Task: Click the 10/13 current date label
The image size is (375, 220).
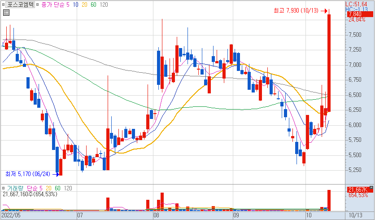Action: [x=356, y=215]
